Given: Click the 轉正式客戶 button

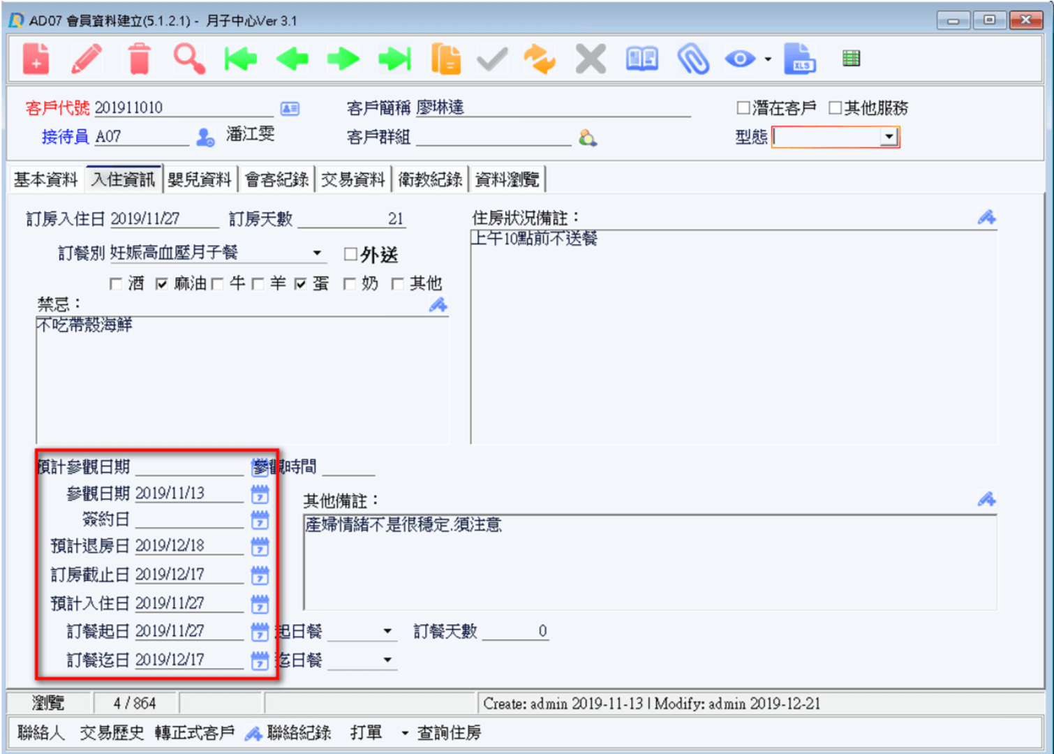Looking at the screenshot, I should coord(195,733).
